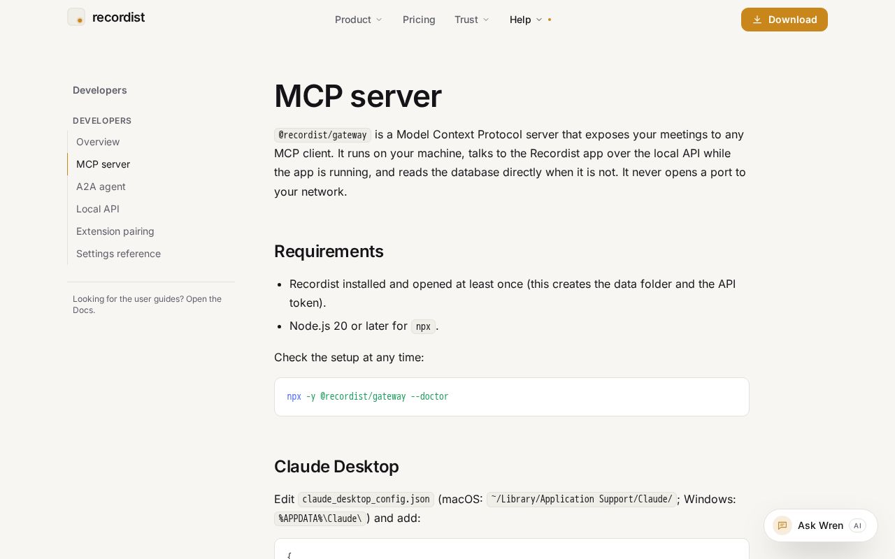Click the %APPDATA%\Claude\ path
The image size is (895, 559).
[320, 518]
